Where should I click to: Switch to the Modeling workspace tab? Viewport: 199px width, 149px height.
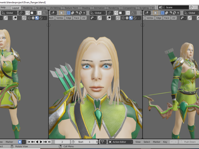pos(28,8)
